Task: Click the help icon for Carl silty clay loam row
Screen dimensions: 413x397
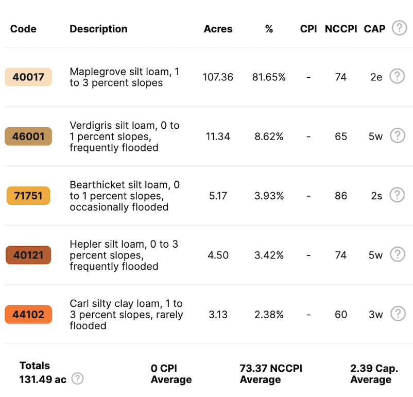Action: (397, 314)
